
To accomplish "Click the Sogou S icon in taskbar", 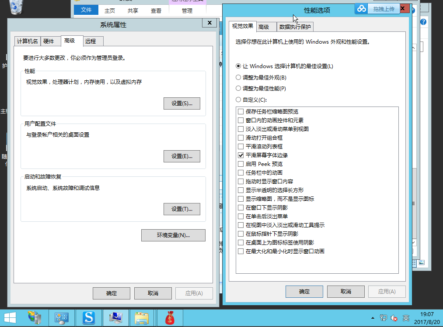I will (89, 317).
